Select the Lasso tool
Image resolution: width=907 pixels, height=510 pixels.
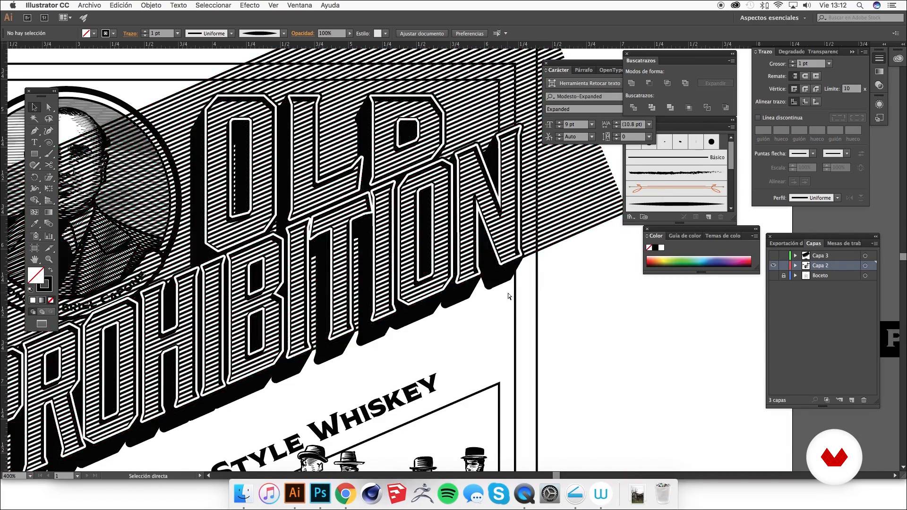click(49, 119)
